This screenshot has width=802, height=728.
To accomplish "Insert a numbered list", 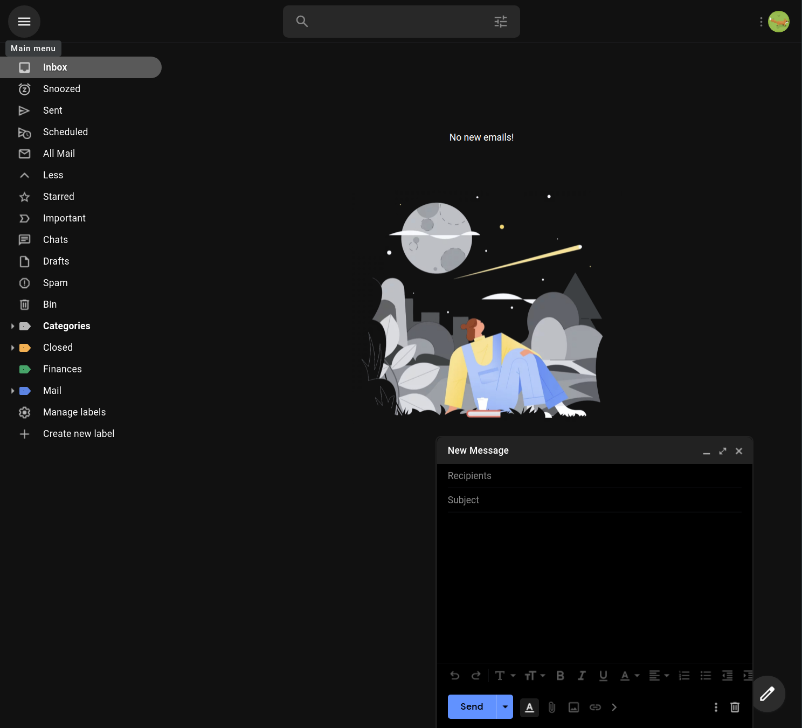I will pyautogui.click(x=684, y=676).
